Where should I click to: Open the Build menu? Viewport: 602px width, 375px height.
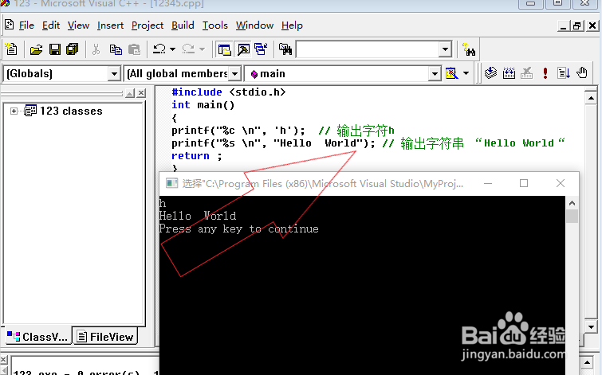(x=183, y=25)
